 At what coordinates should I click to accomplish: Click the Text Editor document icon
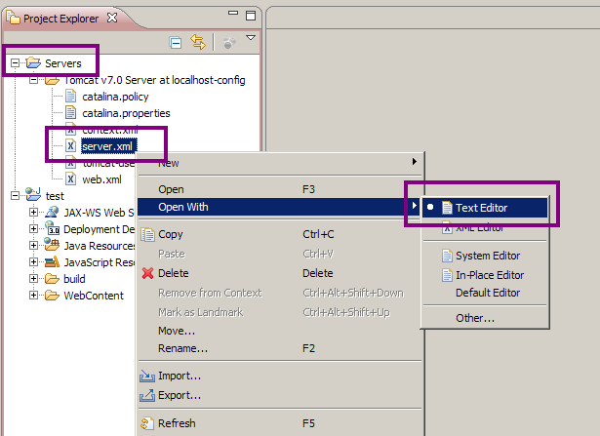(447, 208)
